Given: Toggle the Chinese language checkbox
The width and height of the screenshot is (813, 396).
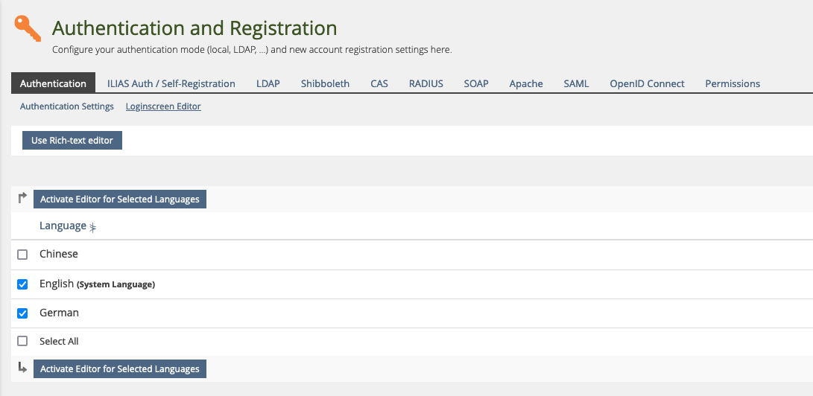Looking at the screenshot, I should (22, 255).
